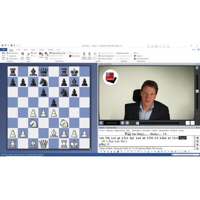Click the notation scroll down arrow
This screenshot has width=200, height=200.
click(x=194, y=145)
